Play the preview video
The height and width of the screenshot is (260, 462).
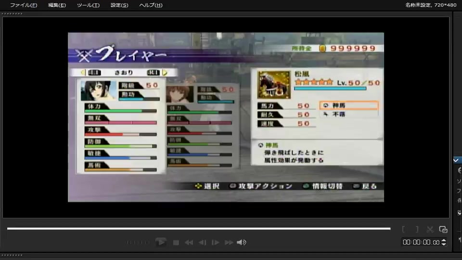click(161, 242)
